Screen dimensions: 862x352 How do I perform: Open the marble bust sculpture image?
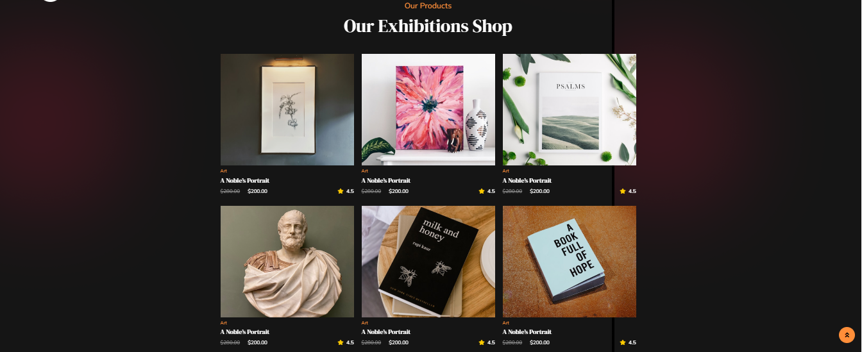287,262
